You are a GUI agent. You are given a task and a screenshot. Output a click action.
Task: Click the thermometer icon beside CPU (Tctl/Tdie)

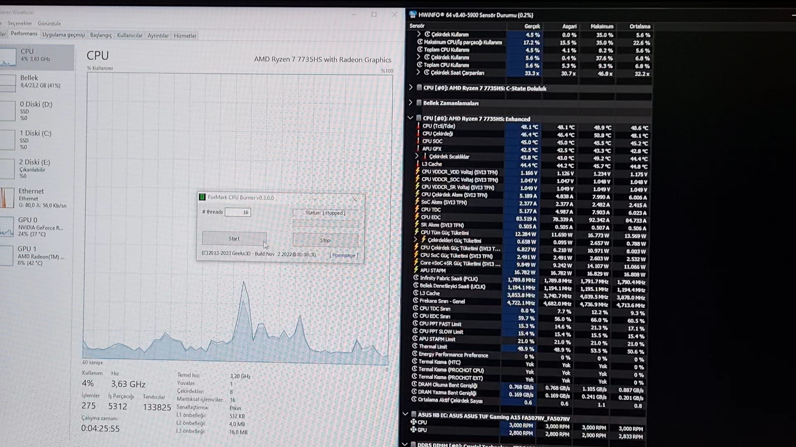pos(418,126)
